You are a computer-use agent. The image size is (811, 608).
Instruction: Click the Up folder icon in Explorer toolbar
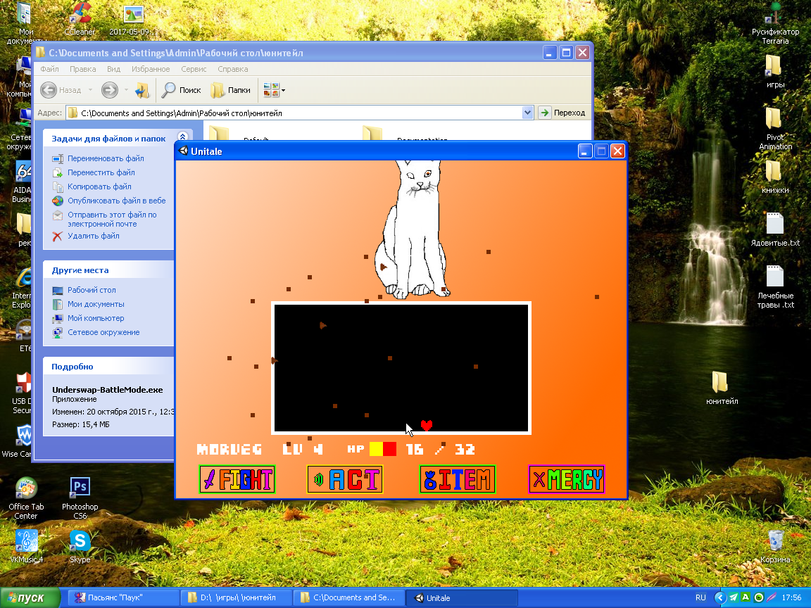[x=142, y=90]
